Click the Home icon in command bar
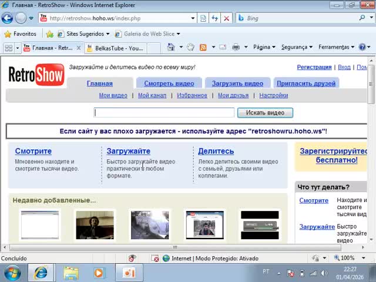The image size is (376, 282). 171,47
